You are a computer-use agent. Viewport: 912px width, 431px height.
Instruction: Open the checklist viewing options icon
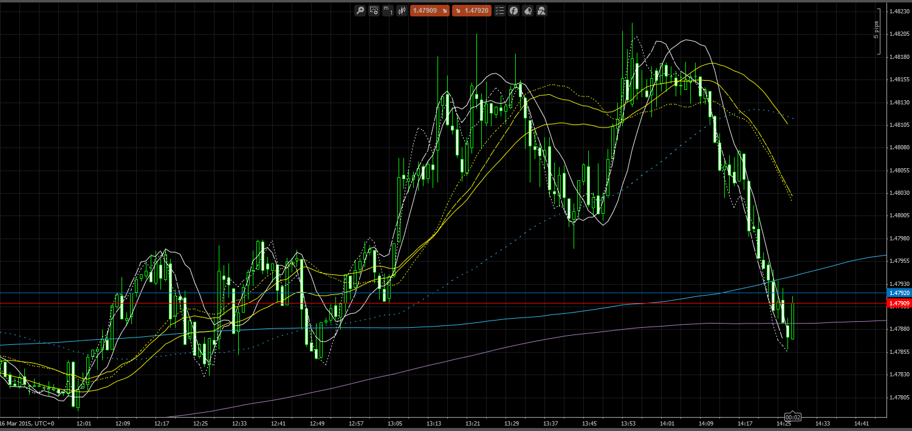499,10
